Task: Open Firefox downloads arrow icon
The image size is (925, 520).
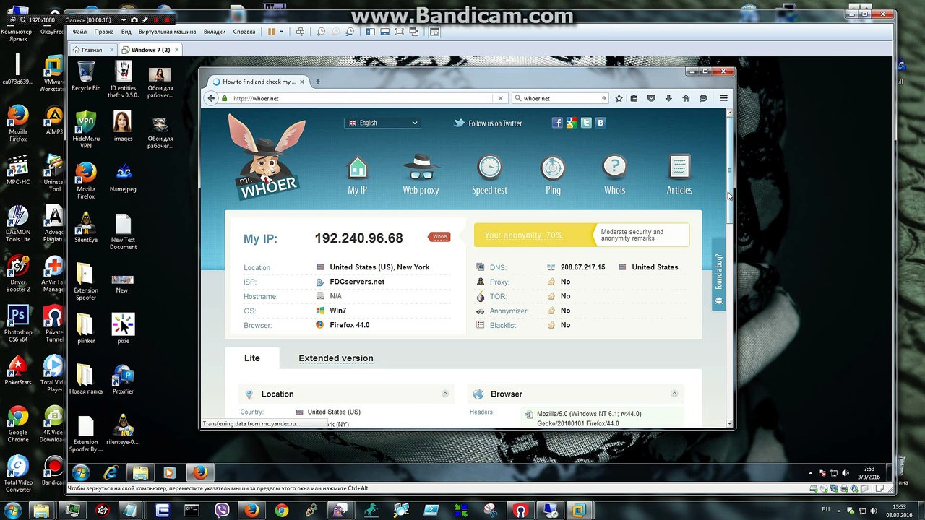Action: click(668, 98)
